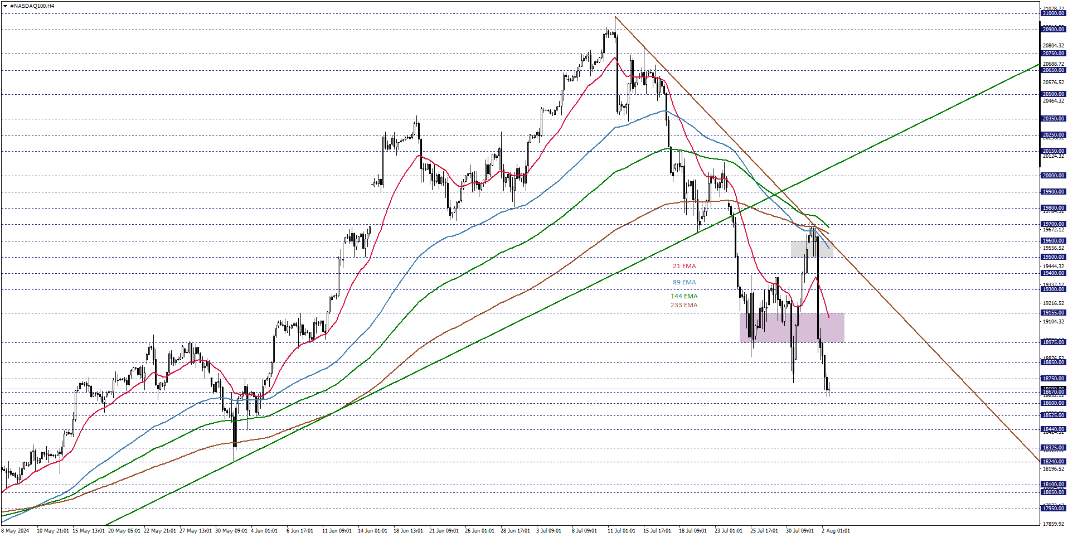Screen dimensions: 1068x537
Task: Click the #NASDAQ100,H4 chart title text
Action: tap(32, 6)
